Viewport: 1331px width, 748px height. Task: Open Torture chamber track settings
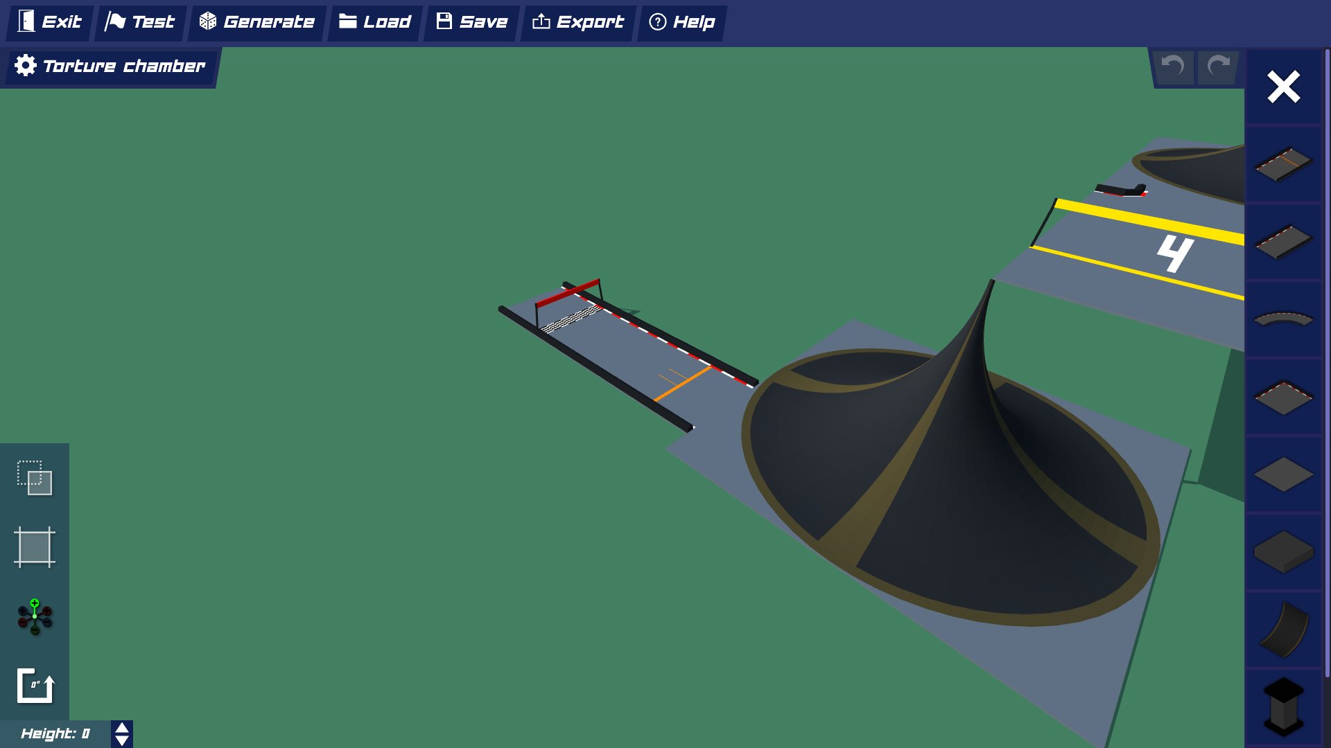[x=111, y=66]
